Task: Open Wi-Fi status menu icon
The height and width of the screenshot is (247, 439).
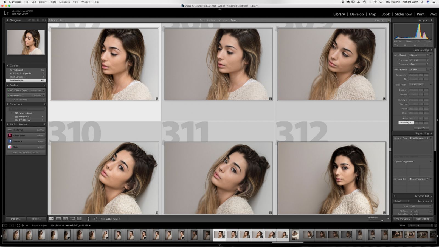Action: point(375,2)
